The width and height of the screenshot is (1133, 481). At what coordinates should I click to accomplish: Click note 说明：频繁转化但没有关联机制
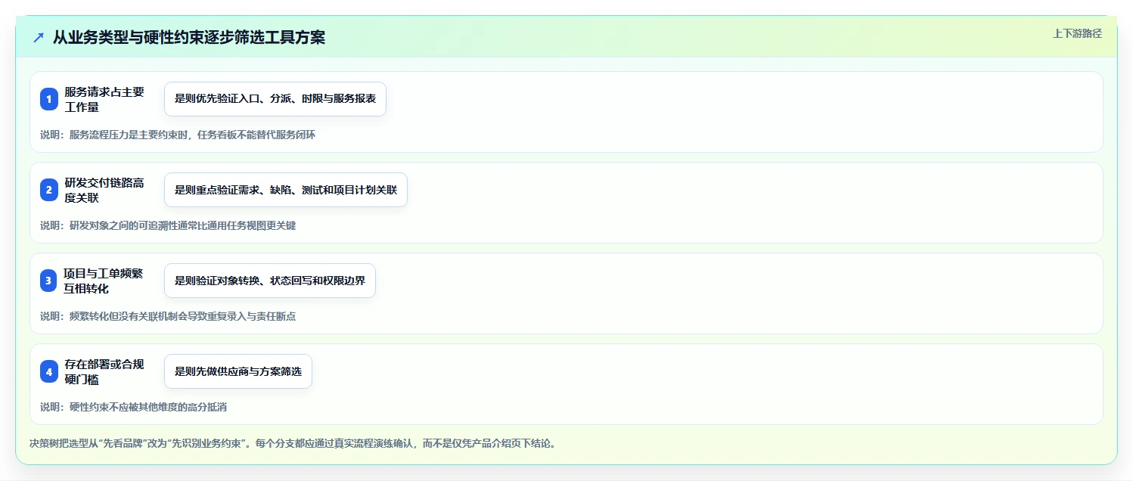click(x=168, y=316)
